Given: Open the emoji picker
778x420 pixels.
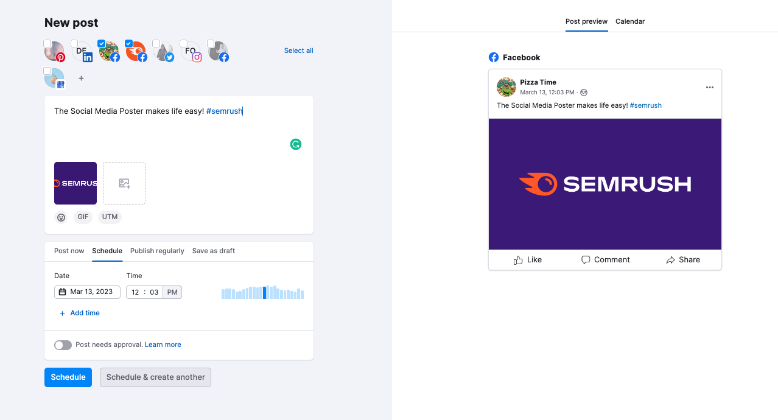Looking at the screenshot, I should pos(61,217).
